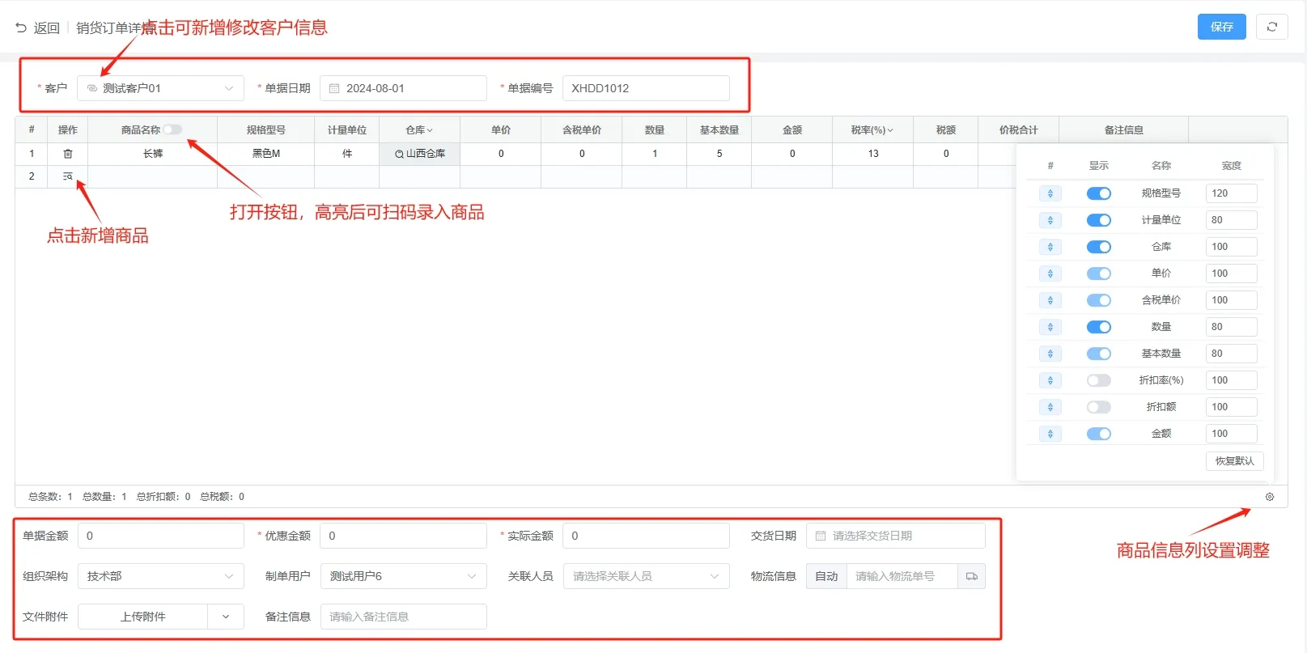Click the 价税合计 column header
This screenshot has width=1307, height=653.
(1019, 129)
